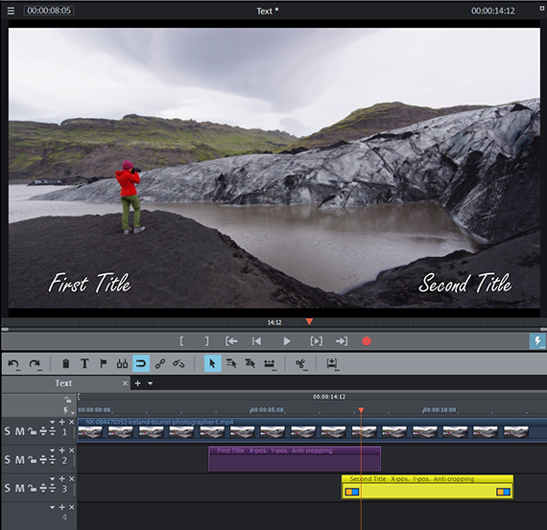Open dropdown arrow next to movie tab plus
547x530 pixels.
pos(151,383)
